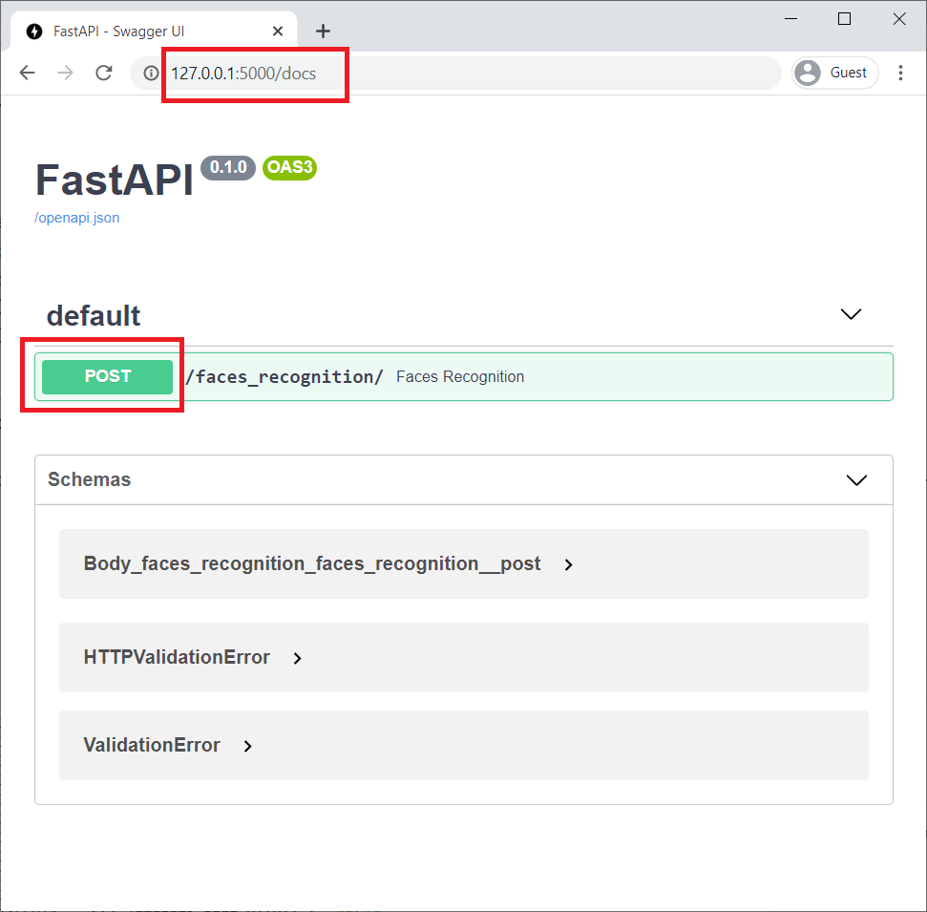Collapse the Schemas section
Viewport: 927px width, 912px height.
click(855, 479)
